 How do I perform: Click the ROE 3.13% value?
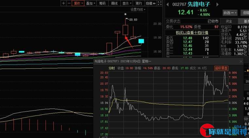(x=242, y=46)
